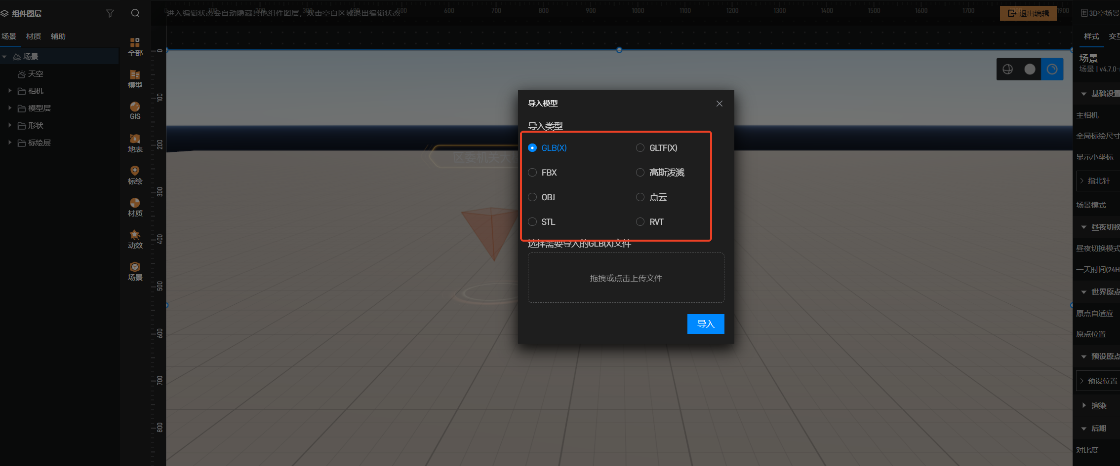Collapse the 基础设置 section
Image resolution: width=1120 pixels, height=466 pixels.
point(1083,94)
